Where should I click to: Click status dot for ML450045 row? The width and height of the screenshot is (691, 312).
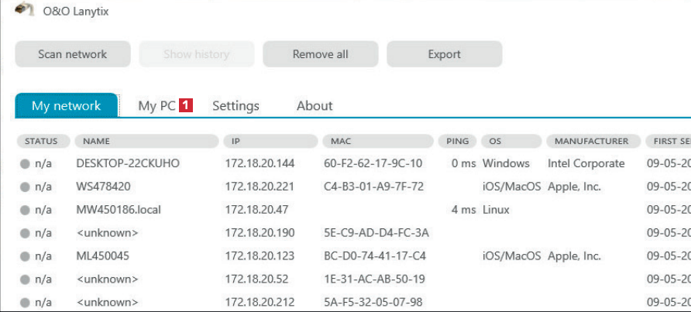click(25, 256)
